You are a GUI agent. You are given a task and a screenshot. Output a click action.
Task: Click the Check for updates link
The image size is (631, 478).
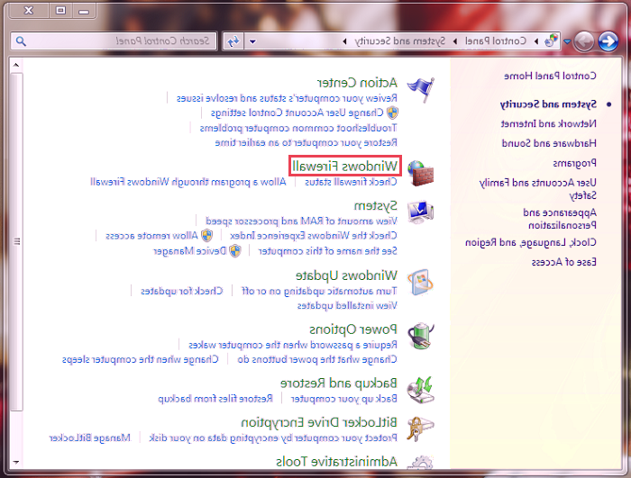(x=192, y=290)
